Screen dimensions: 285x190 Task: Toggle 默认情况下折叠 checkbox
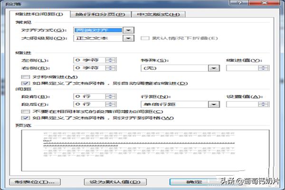tap(145, 38)
